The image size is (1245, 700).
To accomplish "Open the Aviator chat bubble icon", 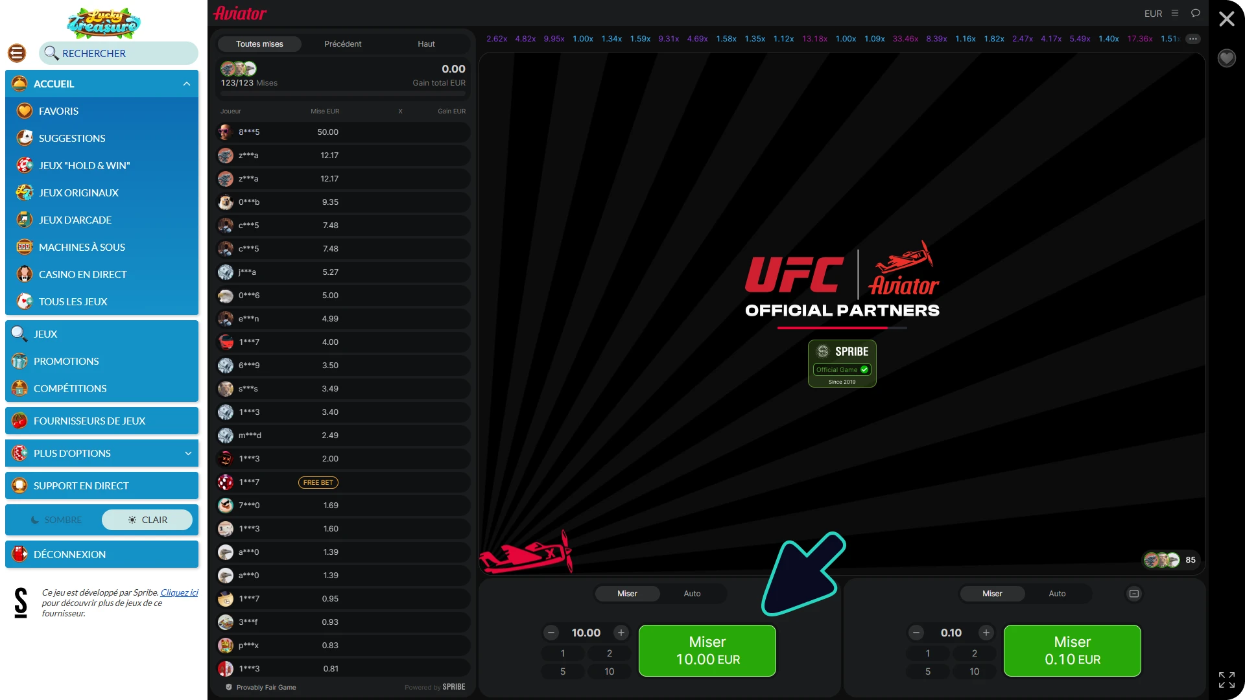I will [1196, 13].
